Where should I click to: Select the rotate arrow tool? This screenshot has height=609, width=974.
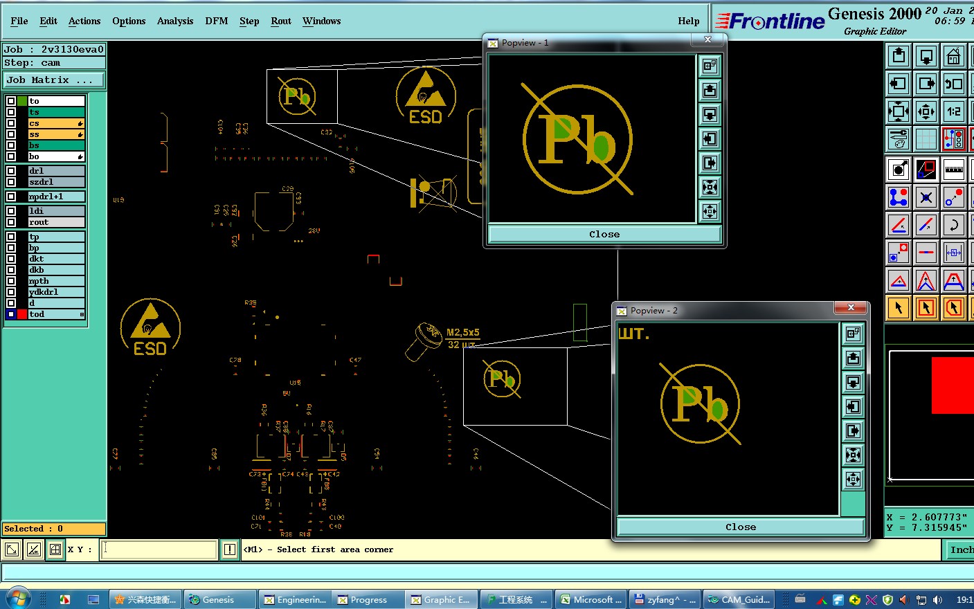coord(954,225)
